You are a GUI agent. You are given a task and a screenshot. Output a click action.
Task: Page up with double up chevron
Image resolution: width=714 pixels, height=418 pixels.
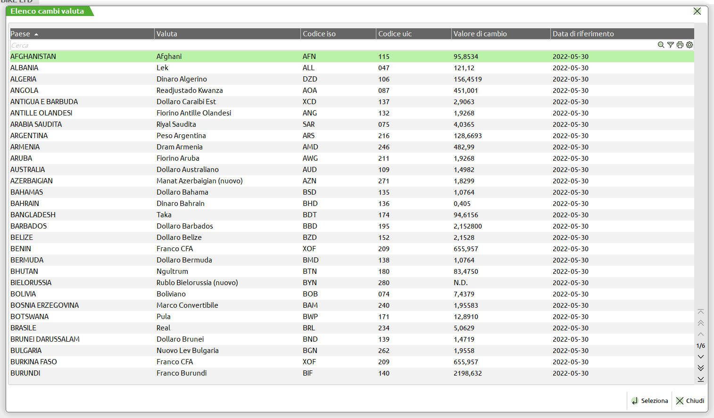click(701, 323)
